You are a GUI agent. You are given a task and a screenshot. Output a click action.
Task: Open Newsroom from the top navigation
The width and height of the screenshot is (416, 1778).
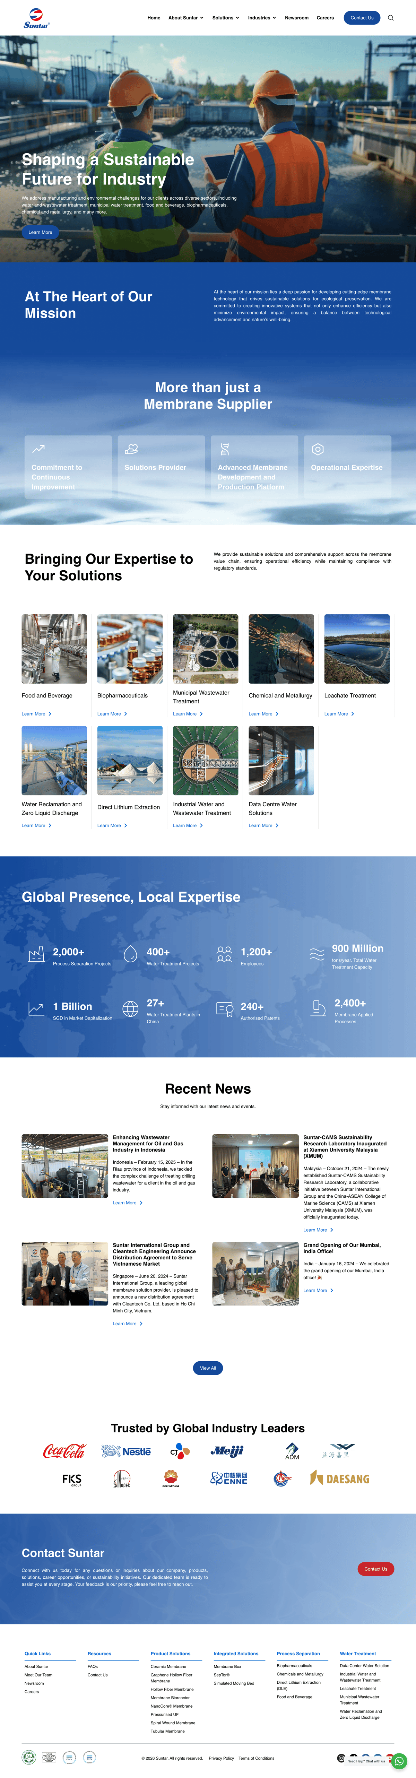pos(297,18)
